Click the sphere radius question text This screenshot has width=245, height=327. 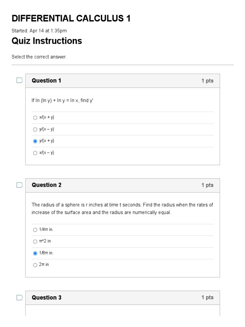(122, 209)
